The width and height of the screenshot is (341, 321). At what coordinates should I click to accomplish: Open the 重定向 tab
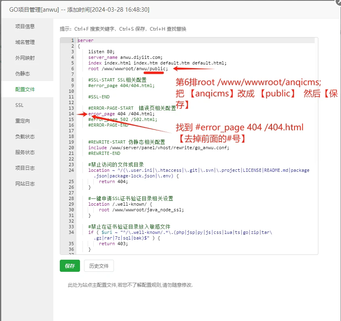tap(23, 121)
